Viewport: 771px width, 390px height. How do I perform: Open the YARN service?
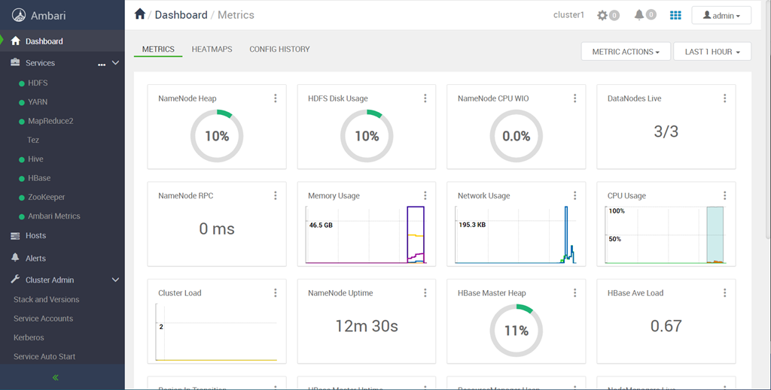tap(38, 102)
